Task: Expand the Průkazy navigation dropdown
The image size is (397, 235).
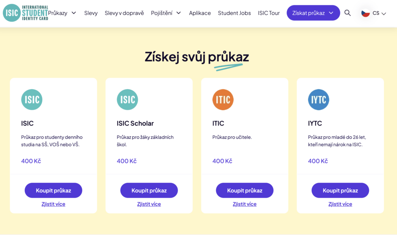Action: click(x=62, y=13)
